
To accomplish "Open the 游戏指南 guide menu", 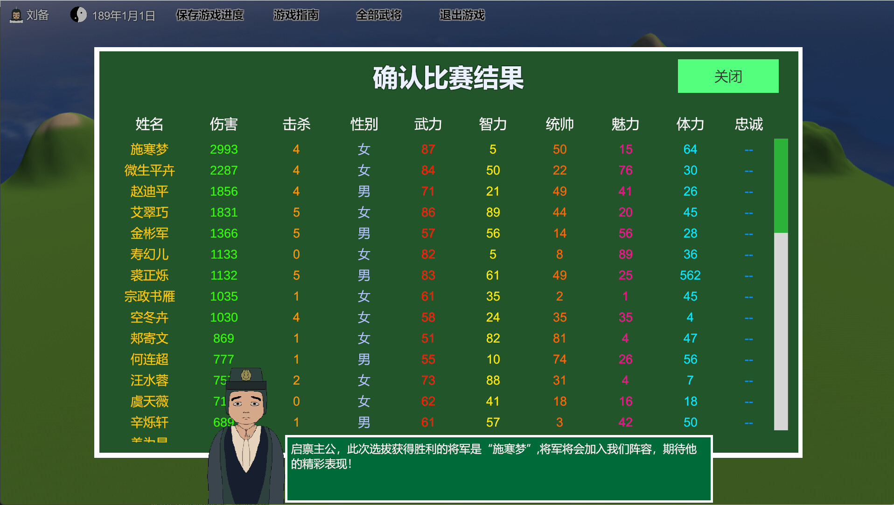I will pos(297,15).
